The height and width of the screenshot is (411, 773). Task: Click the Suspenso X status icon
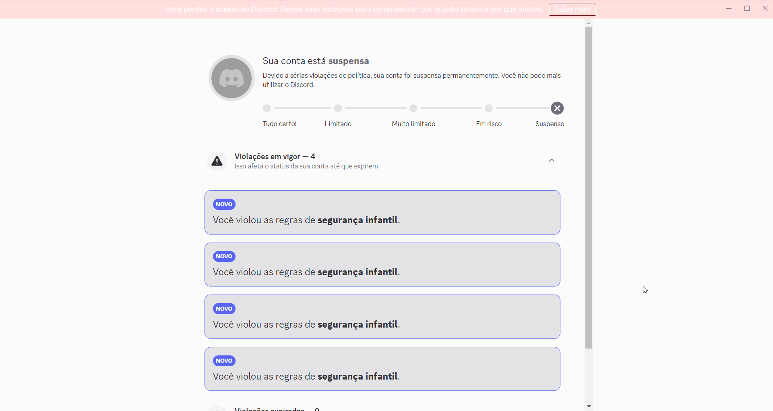(x=557, y=108)
